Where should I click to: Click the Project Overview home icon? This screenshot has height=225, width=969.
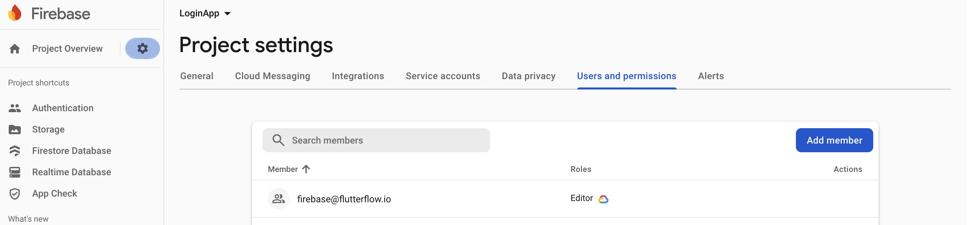[x=15, y=49]
